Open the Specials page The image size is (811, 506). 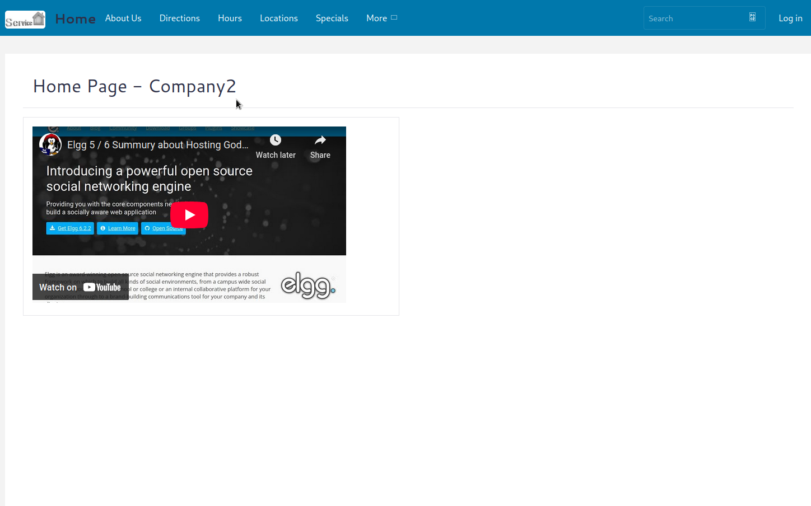[332, 18]
